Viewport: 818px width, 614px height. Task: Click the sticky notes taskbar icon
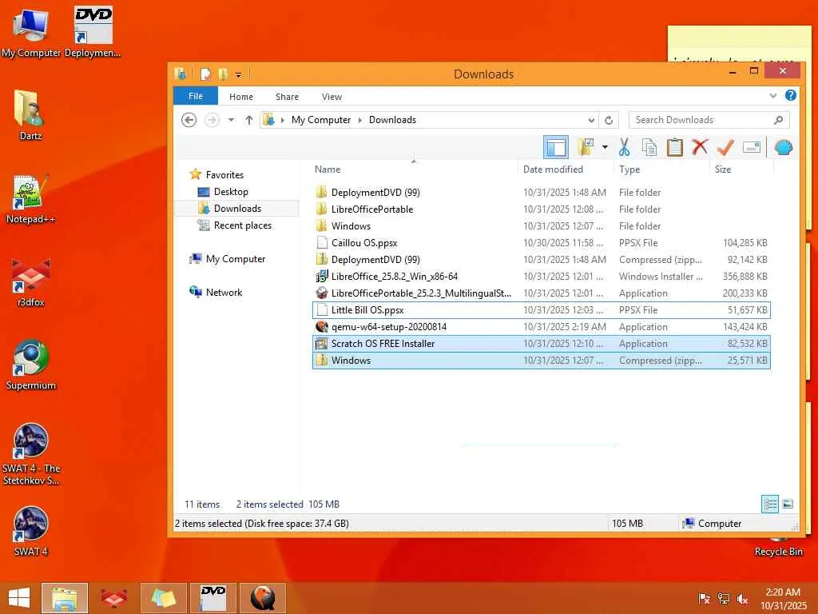[163, 598]
